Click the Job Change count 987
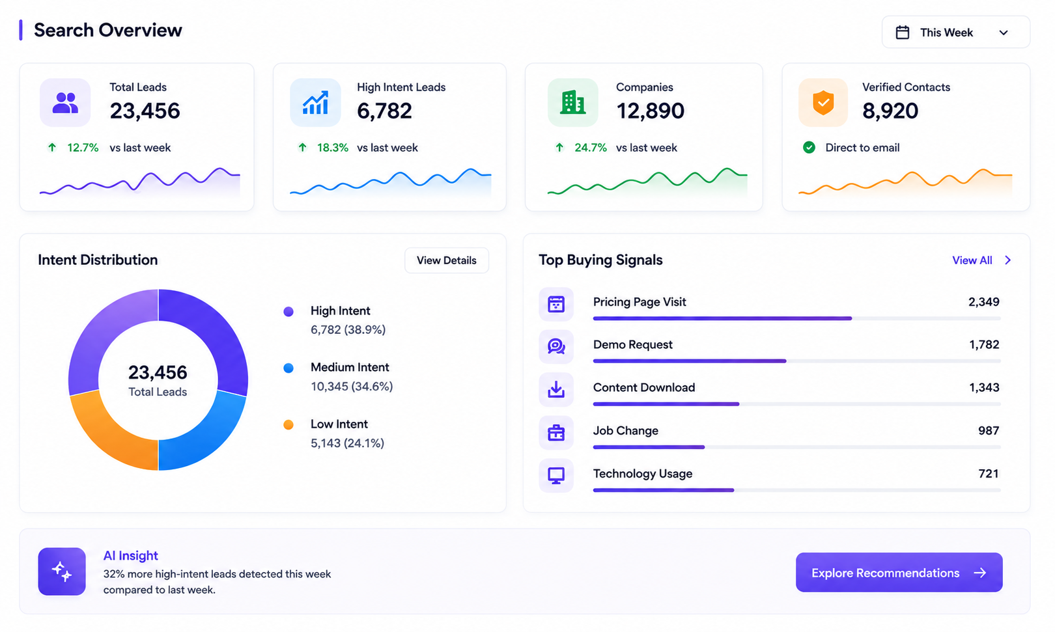 pyautogui.click(x=989, y=431)
